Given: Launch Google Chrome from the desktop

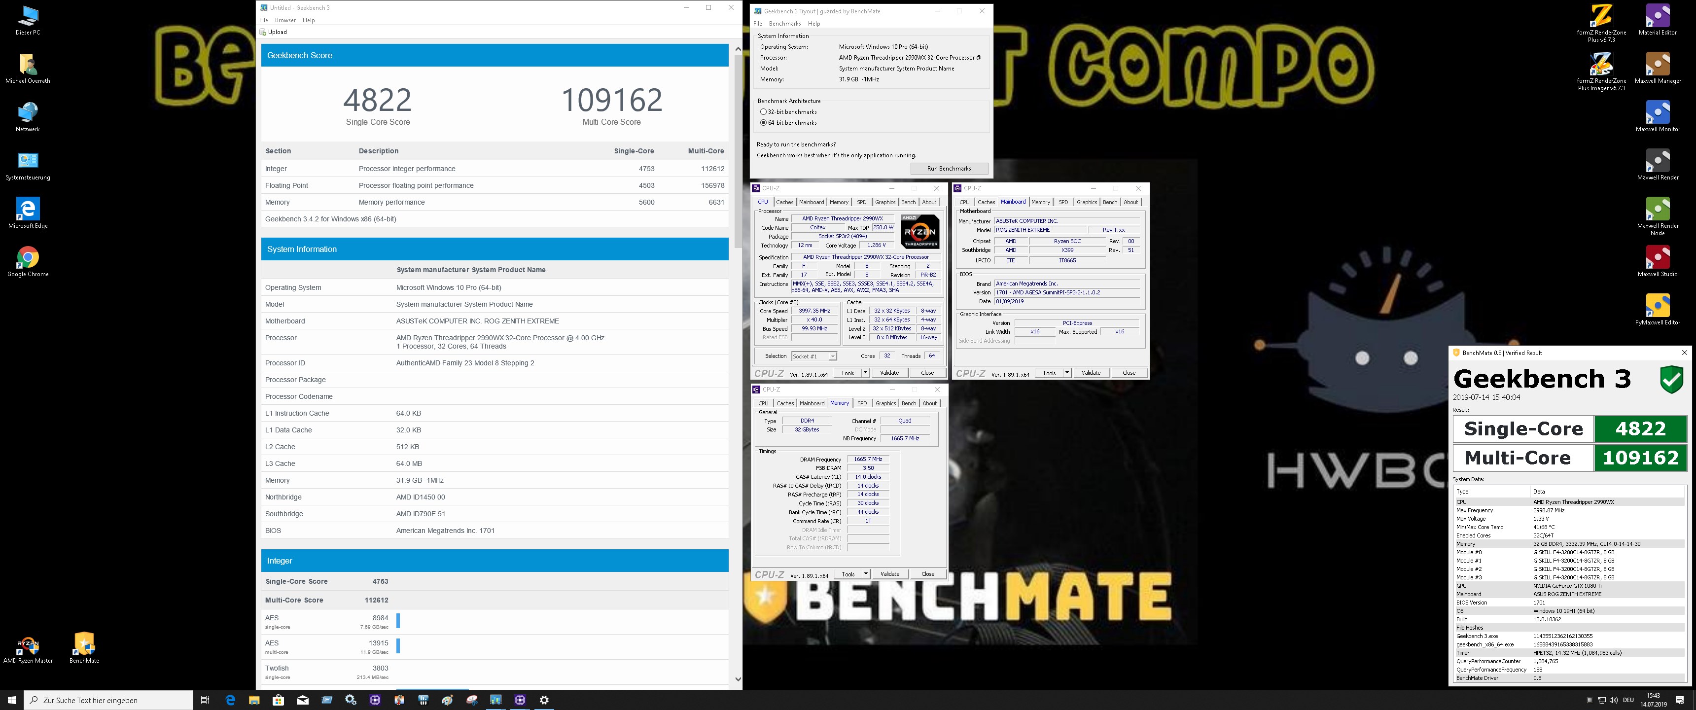Looking at the screenshot, I should [x=28, y=261].
